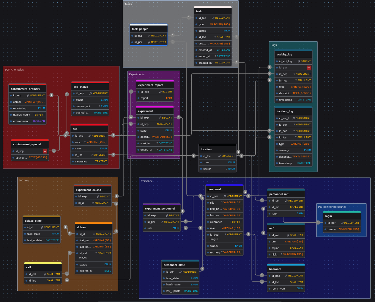The height and width of the screenshot is (302, 375).
Task: Click the heath_state field in personnel_state
Action: pyautogui.click(x=180, y=285)
